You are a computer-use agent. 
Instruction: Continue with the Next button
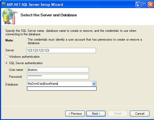96,114
